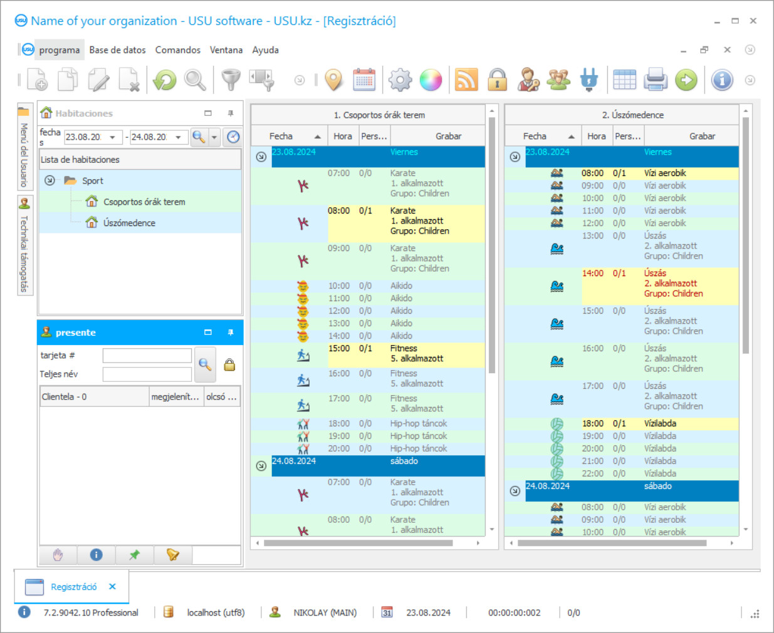Collapse 24.08.2024 group in Úszómedence
774x633 pixels.
(x=515, y=491)
